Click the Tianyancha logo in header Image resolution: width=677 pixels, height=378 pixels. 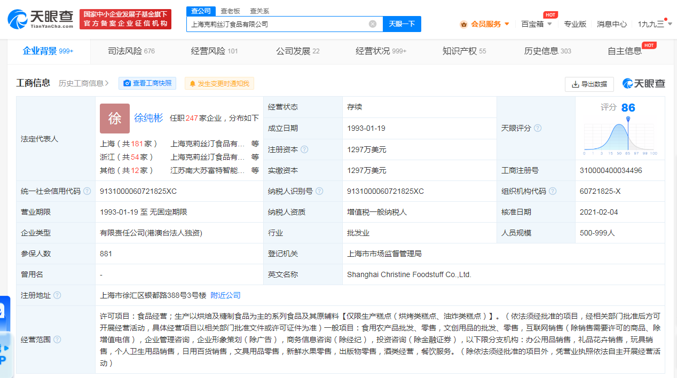coord(41,19)
